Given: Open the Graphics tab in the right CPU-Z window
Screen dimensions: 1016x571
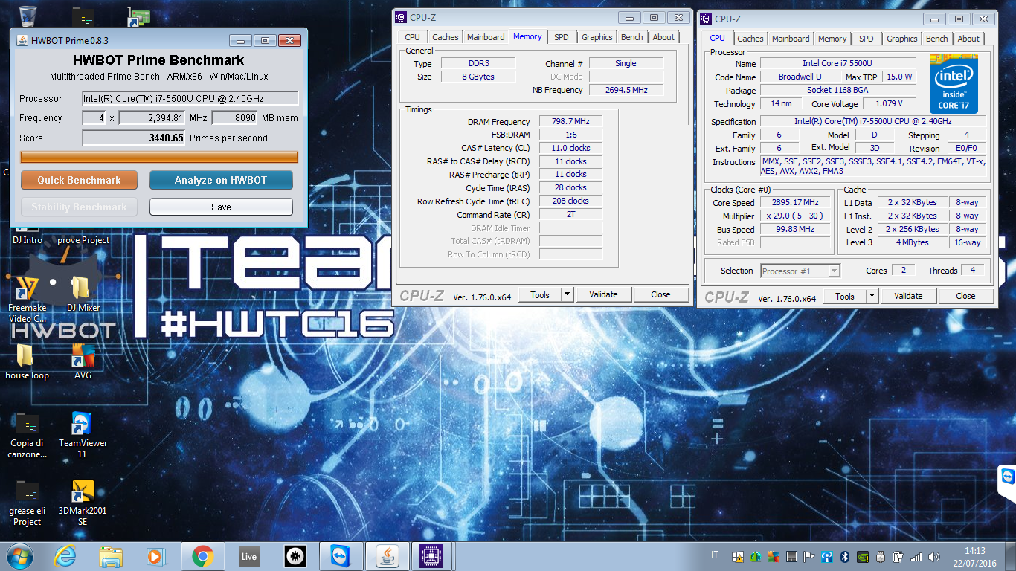Looking at the screenshot, I should pos(902,39).
